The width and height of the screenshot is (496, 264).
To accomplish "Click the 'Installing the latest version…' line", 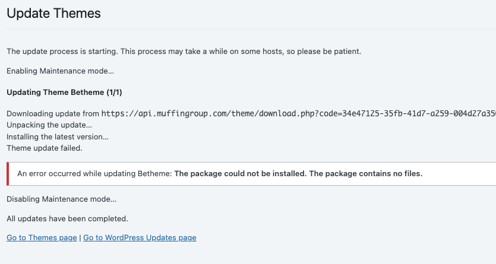I will [x=58, y=136].
